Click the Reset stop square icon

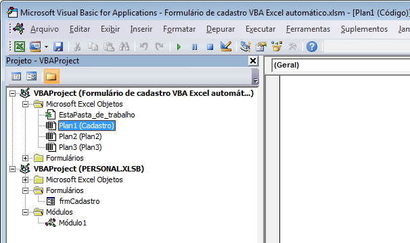210,47
